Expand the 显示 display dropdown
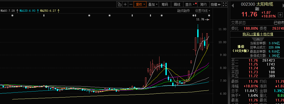Viewport: 284px width, 104px height. [x=190, y=4]
